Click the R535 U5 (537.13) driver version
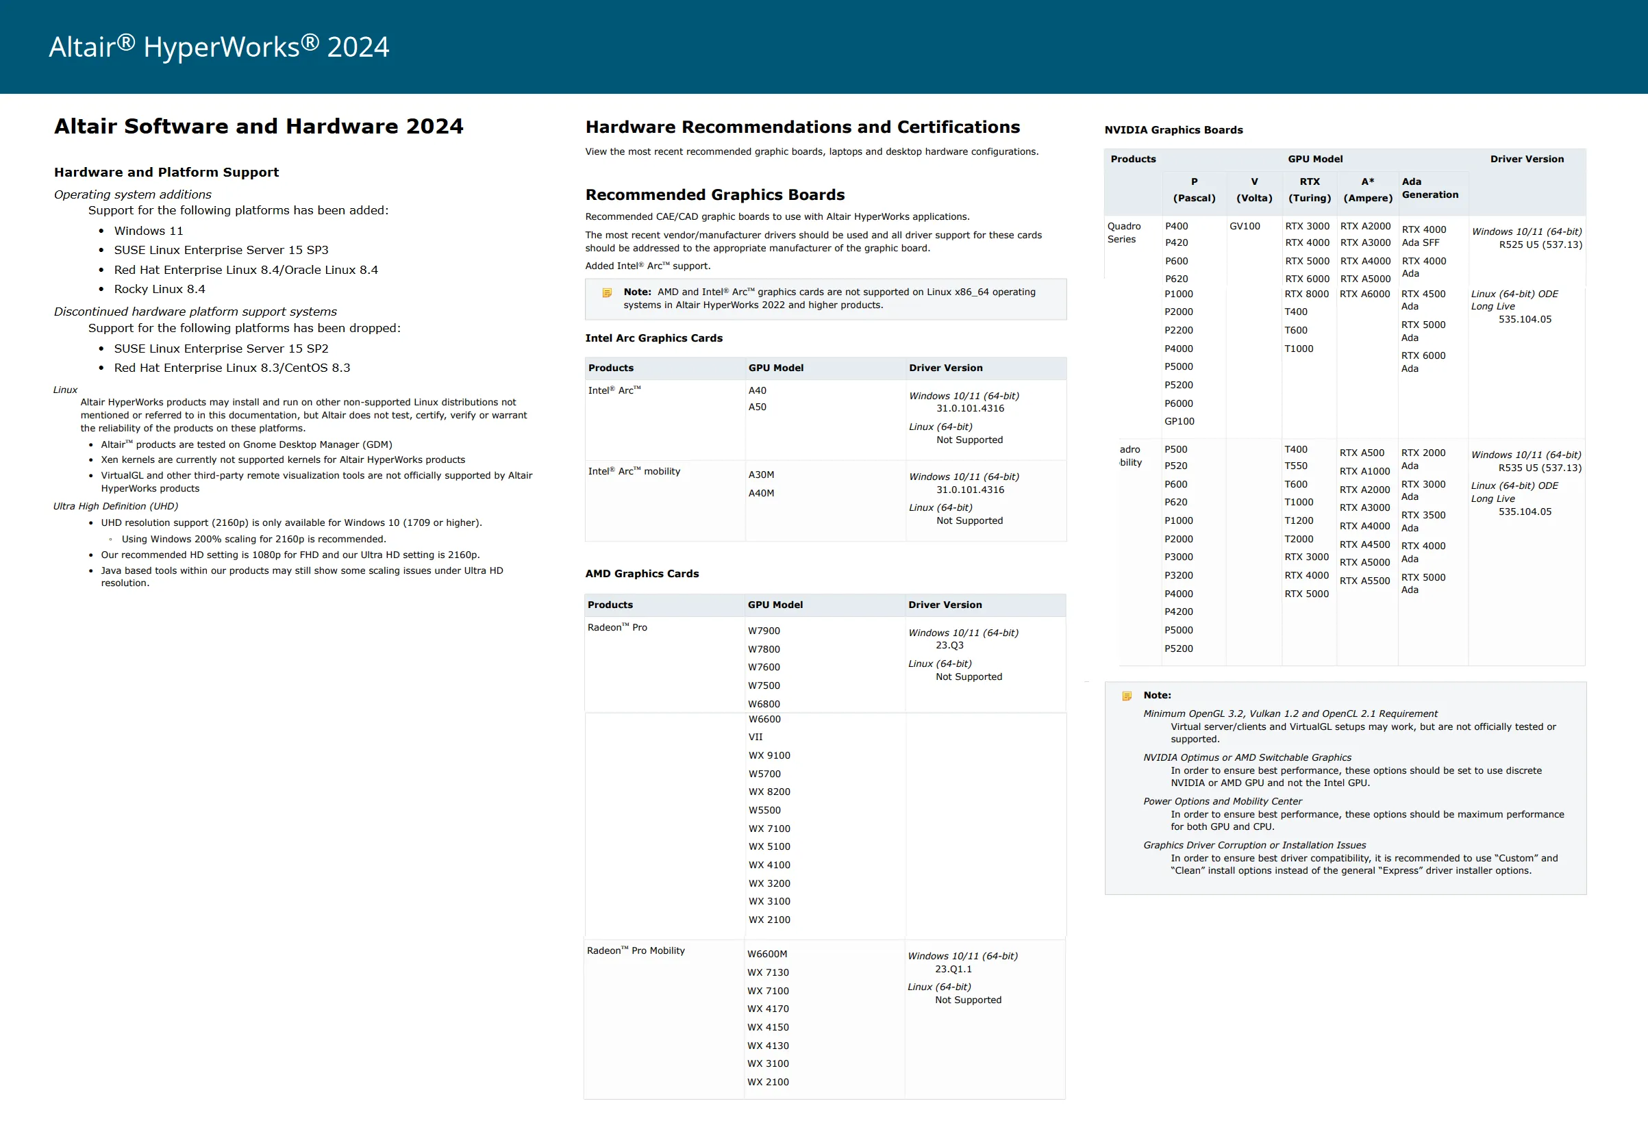1648x1125 pixels. pos(1540,468)
